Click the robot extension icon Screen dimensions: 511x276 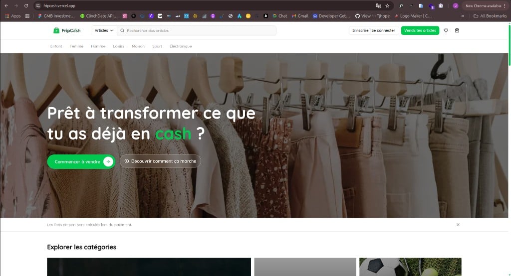(441, 5)
